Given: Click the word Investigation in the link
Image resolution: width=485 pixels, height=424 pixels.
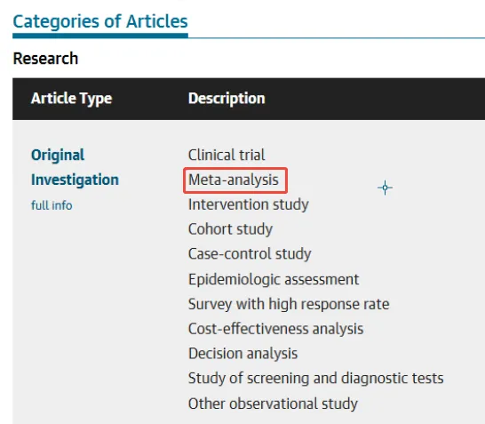Looking at the screenshot, I should click(75, 180).
